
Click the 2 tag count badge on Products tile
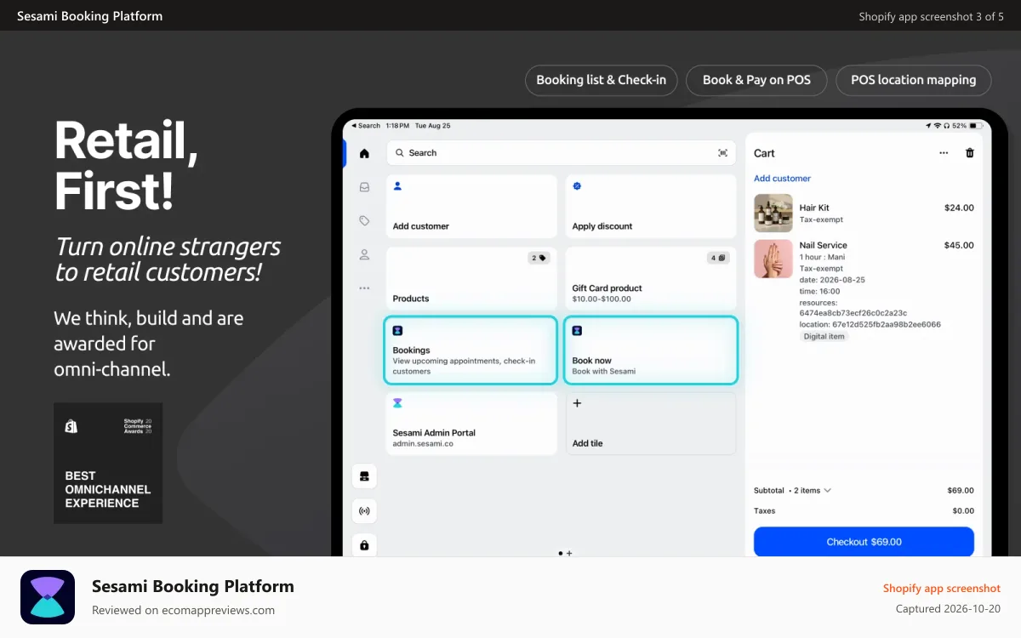[x=539, y=258]
